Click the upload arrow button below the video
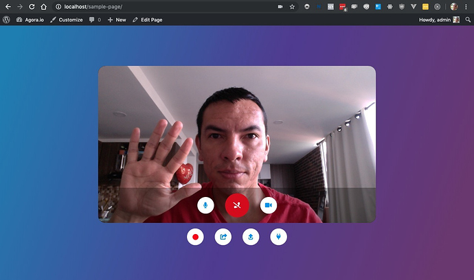The height and width of the screenshot is (280, 474). coord(251,237)
